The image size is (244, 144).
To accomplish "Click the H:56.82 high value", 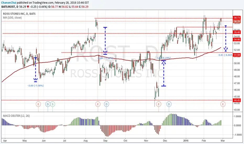I will [x=64, y=7].
